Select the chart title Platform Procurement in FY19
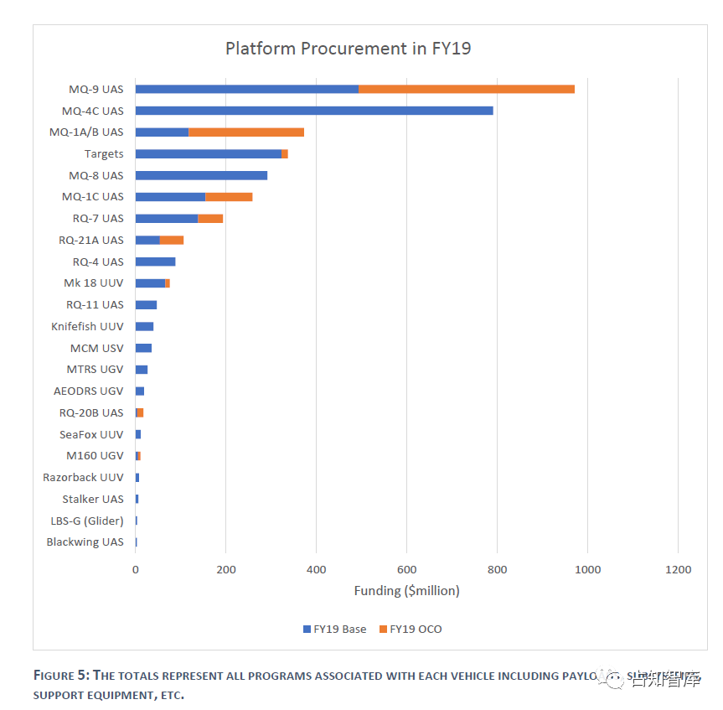The height and width of the screenshot is (710, 723). coord(348,48)
